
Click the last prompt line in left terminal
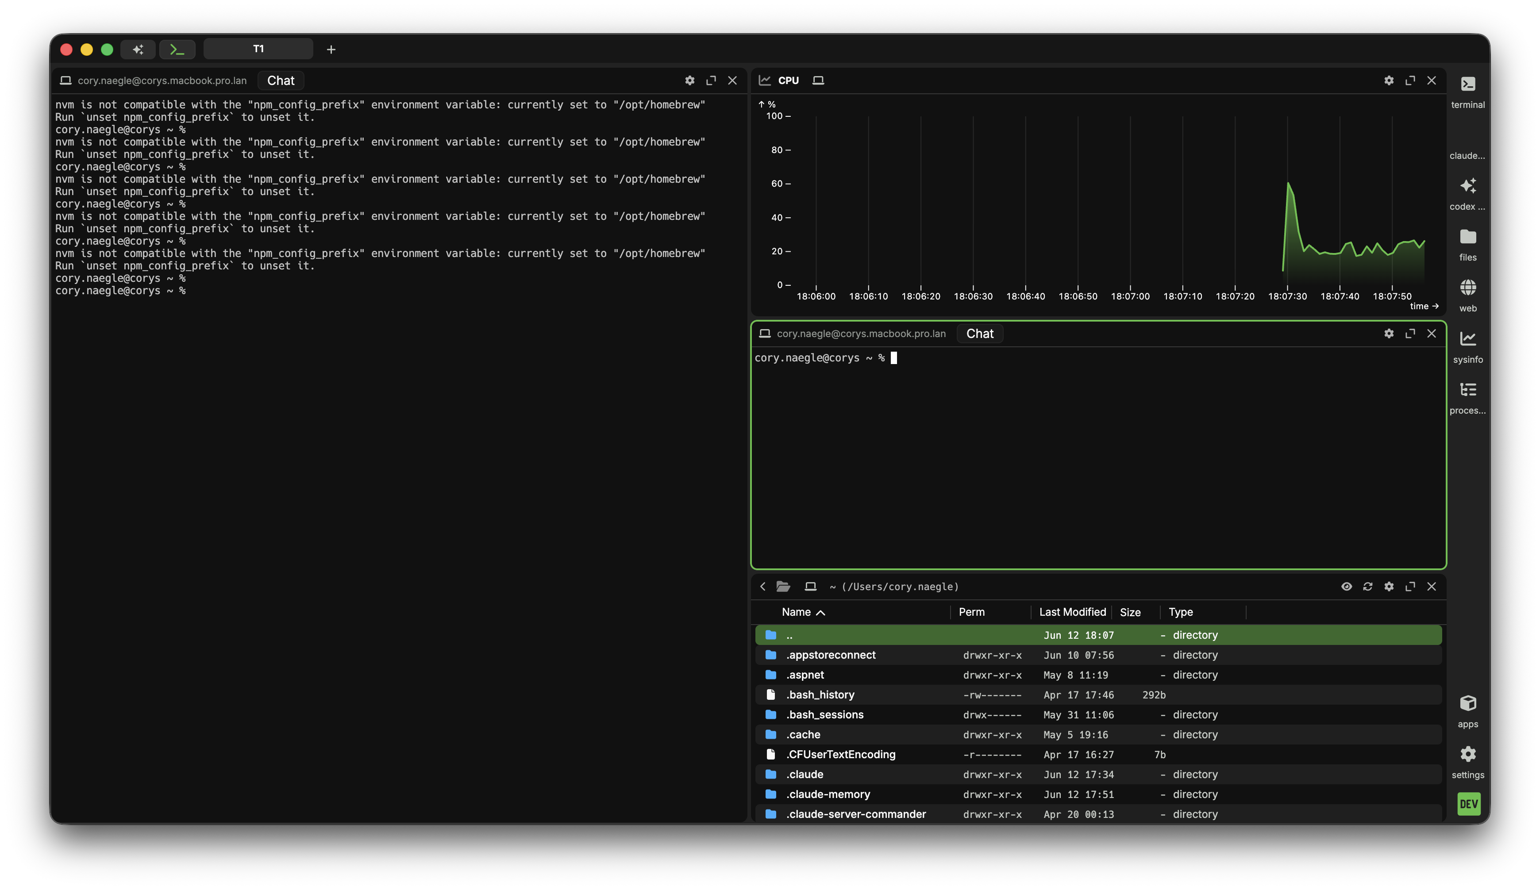pyautogui.click(x=120, y=291)
